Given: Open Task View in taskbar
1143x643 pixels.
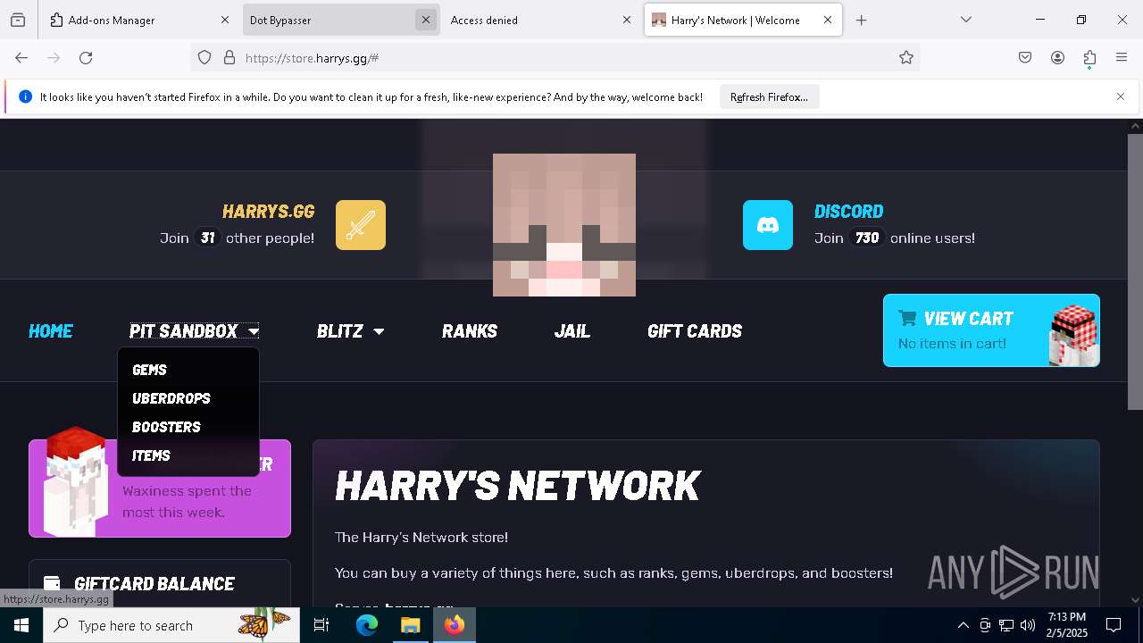Looking at the screenshot, I should point(321,625).
